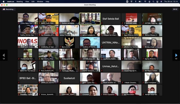Open the View menu
The width and height of the screenshot is (180, 104).
(27, 1)
